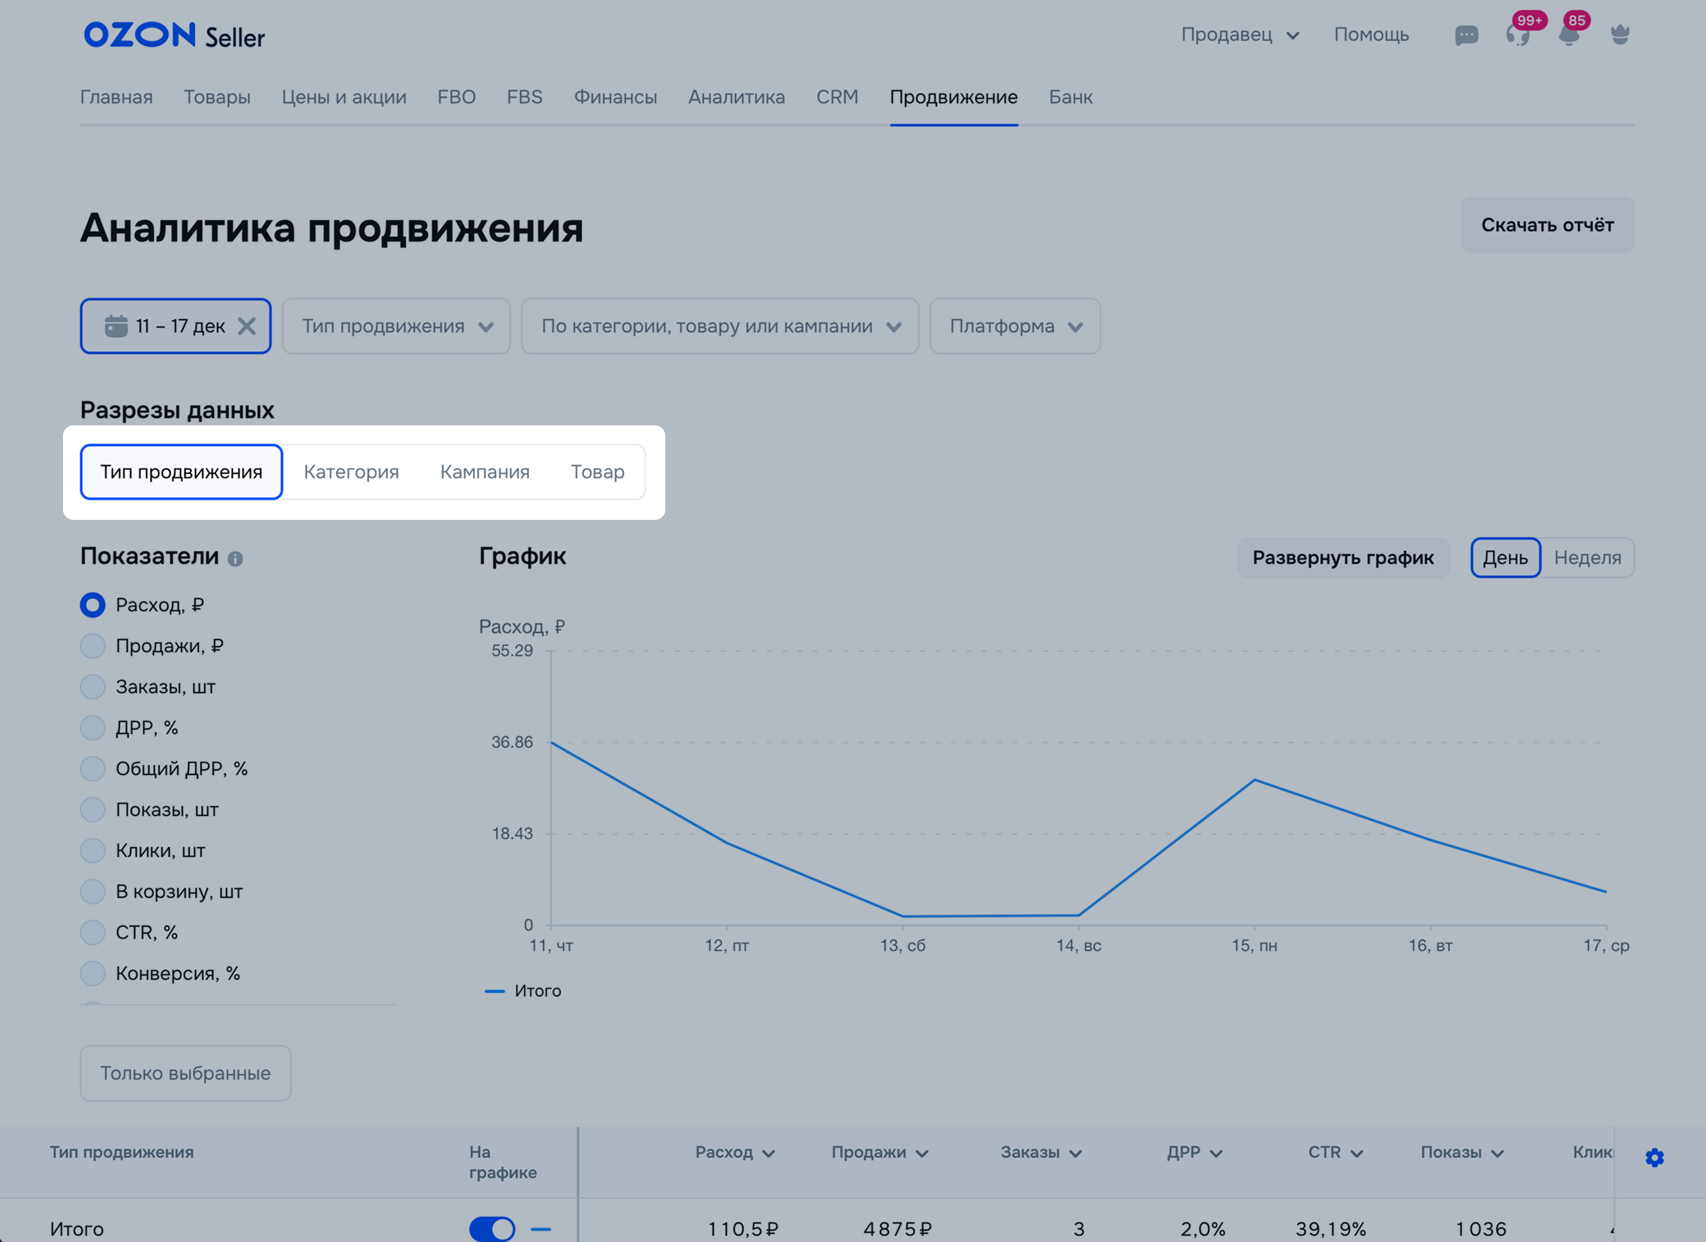
Task: Click the Скачать отчёт button
Action: (x=1547, y=225)
